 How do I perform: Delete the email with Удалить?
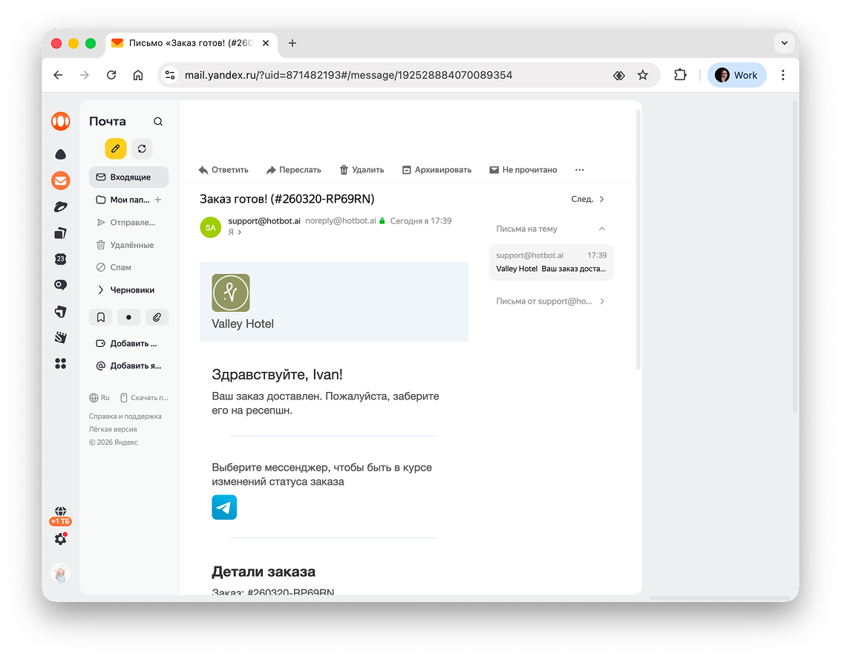[362, 170]
